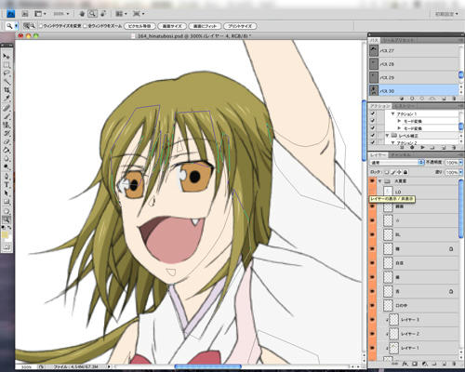Open the foreground color swatch
465x372 pixels.
[5, 234]
